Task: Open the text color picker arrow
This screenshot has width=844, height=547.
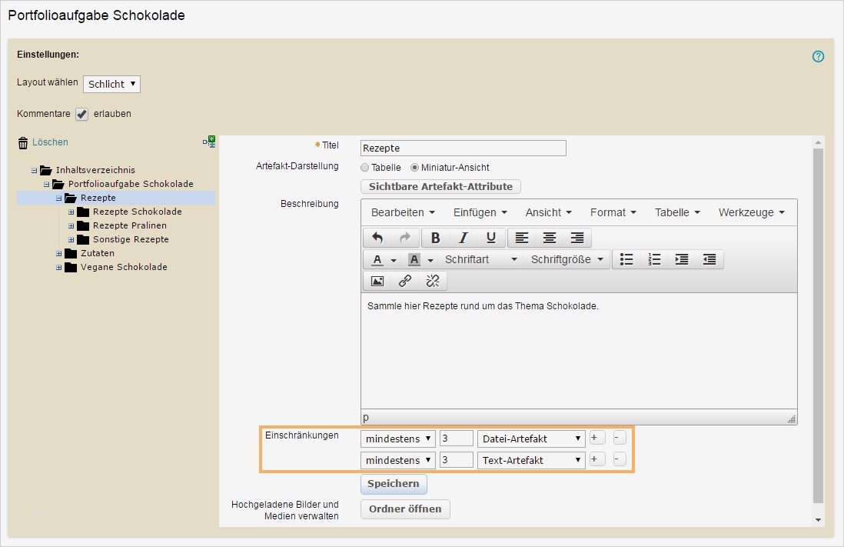Action: [x=394, y=260]
